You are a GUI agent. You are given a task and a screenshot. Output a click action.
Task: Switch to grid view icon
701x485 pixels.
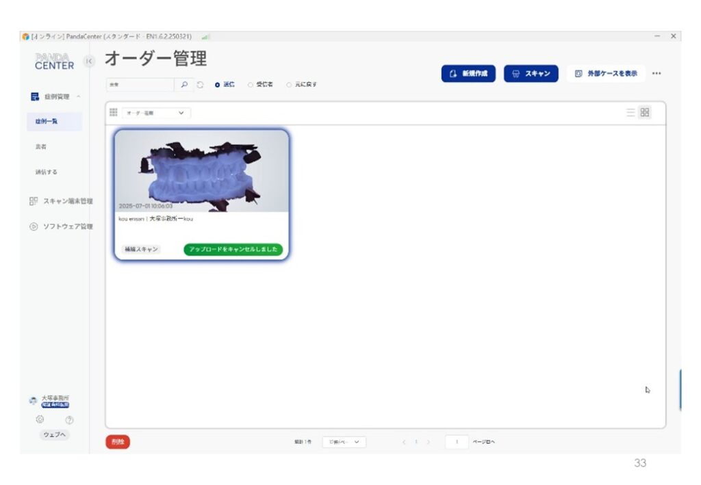pos(645,113)
